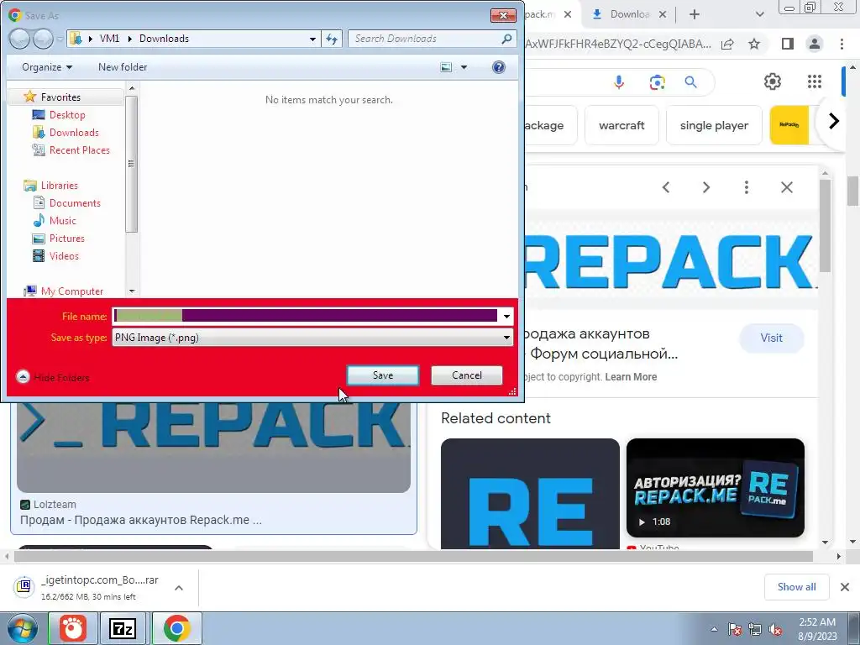This screenshot has height=645, width=860.
Task: Cancel the Save As dialog
Action: pos(467,375)
